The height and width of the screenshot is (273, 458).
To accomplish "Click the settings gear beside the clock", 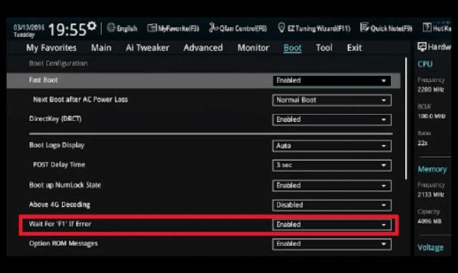I will click(92, 26).
